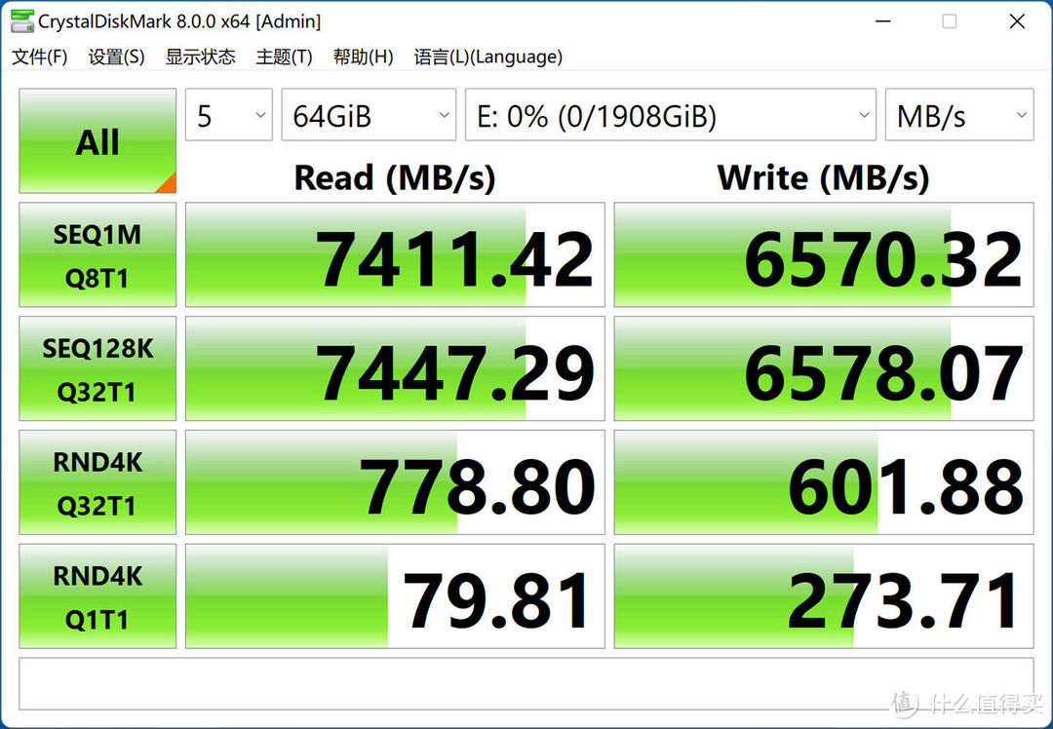Expand the MB/s unit dropdown

[959, 115]
